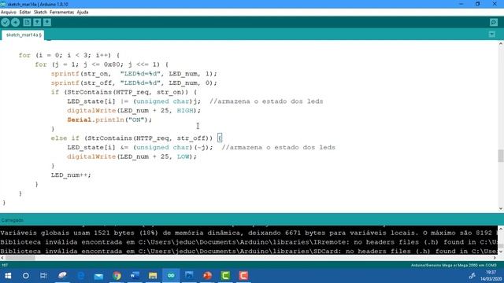
Task: Click the console scroll left arrow
Action: coord(2,257)
